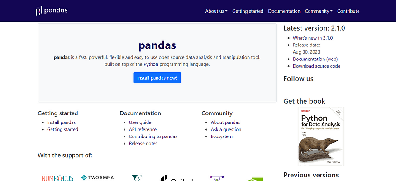Click the green Voltron Data logo

(137, 178)
